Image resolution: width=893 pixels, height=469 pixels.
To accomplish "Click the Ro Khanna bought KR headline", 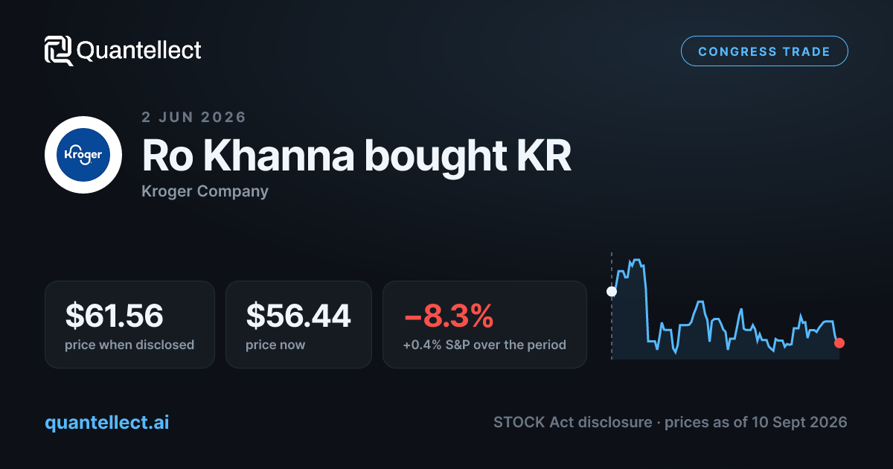I will pyautogui.click(x=356, y=156).
